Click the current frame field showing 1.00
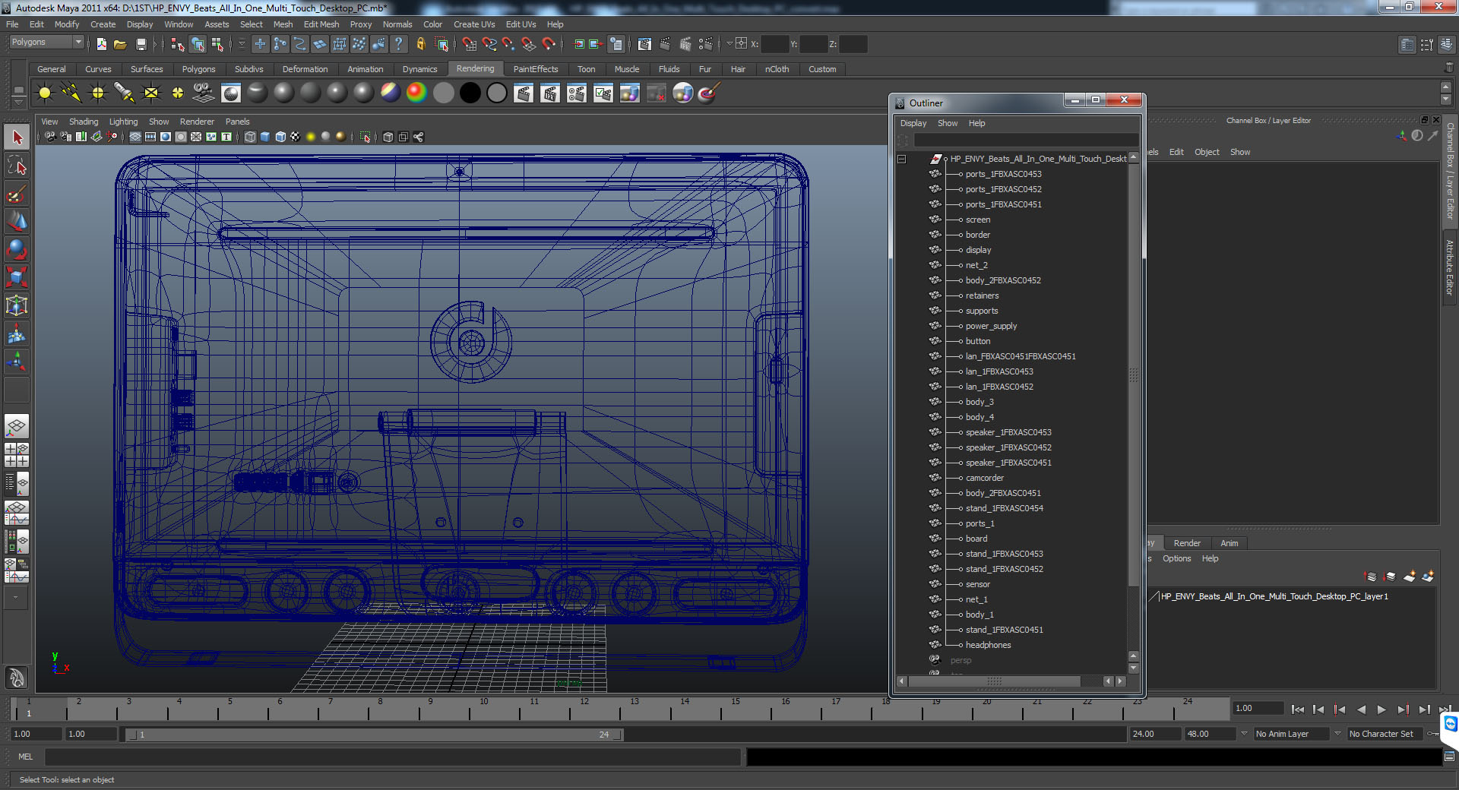The width and height of the screenshot is (1459, 790). coord(1258,708)
